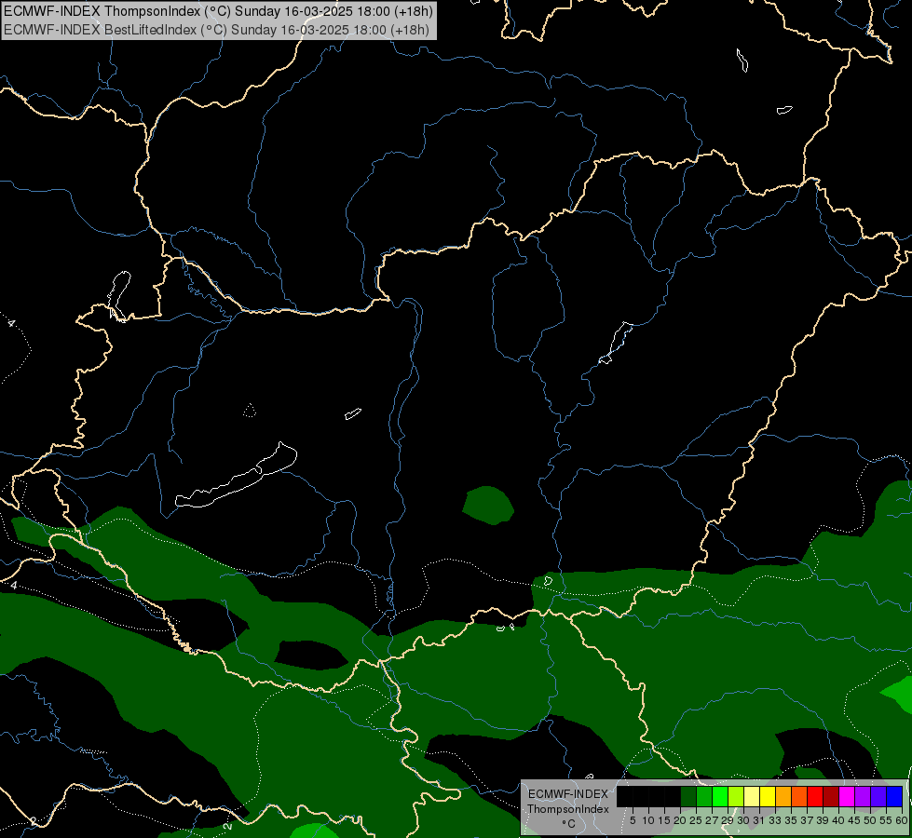Click the large elongated white lake outline
Viewport: 912px width, 838px height.
click(237, 475)
